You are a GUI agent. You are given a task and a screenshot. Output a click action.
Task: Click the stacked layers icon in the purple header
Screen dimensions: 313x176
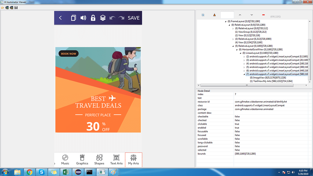pyautogui.click(x=103, y=18)
